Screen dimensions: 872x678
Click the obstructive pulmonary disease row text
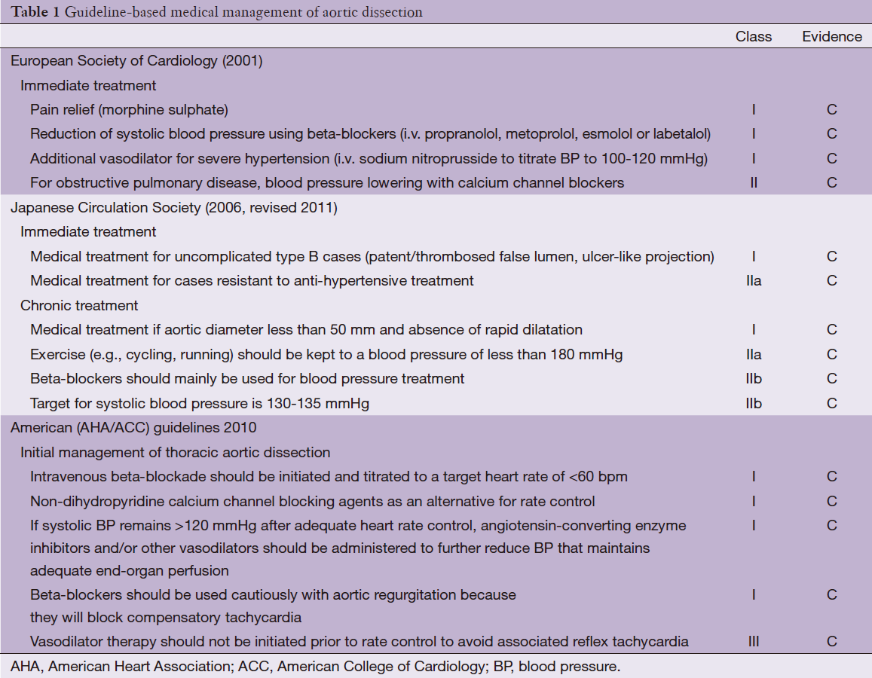327,183
